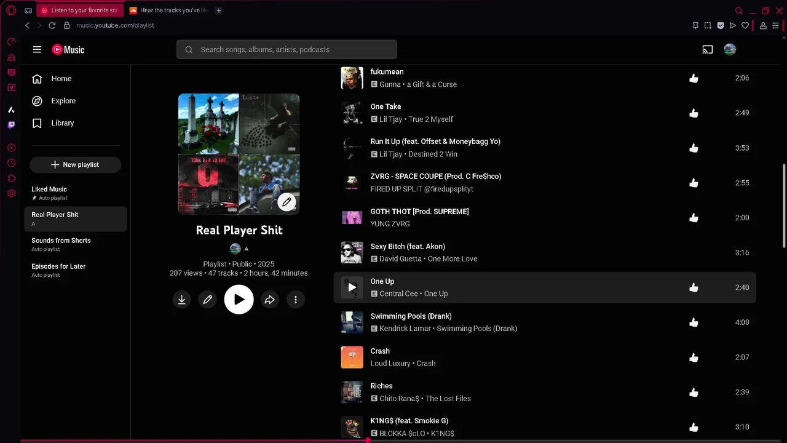The image size is (787, 443).
Task: Open History clock icon in sidebar
Action: [11, 163]
